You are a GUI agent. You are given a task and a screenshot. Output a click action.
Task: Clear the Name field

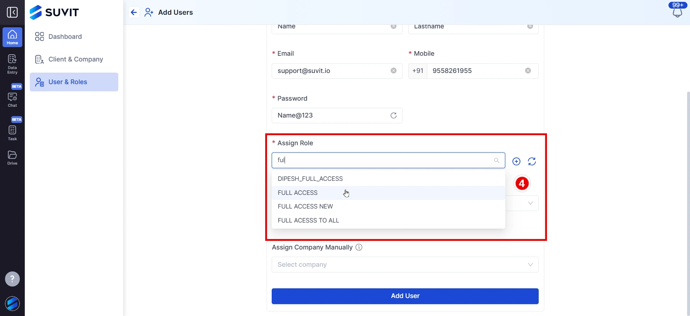point(394,26)
